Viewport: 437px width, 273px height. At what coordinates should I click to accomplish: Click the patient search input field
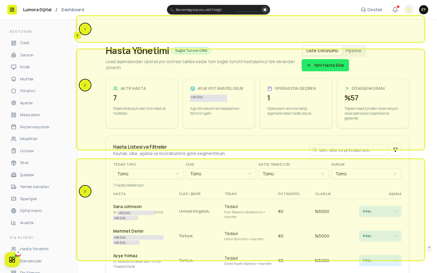point(348,150)
